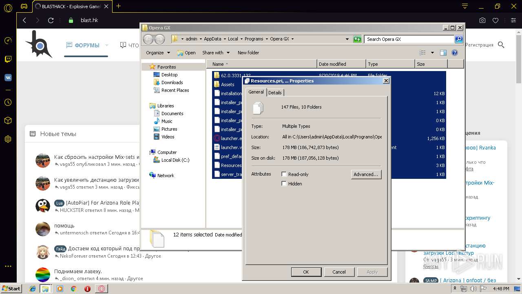522x294 pixels.
Task: Select the General tab in Properties
Action: pyautogui.click(x=256, y=92)
